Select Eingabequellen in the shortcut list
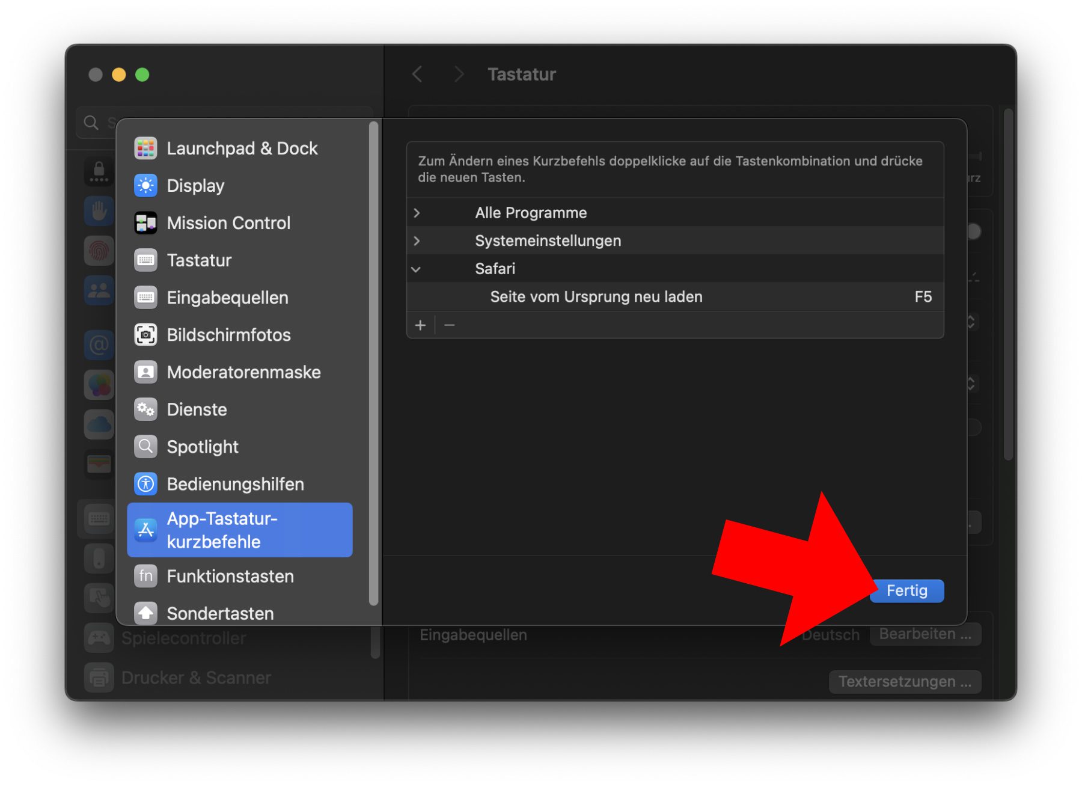The height and width of the screenshot is (787, 1082). 227,298
